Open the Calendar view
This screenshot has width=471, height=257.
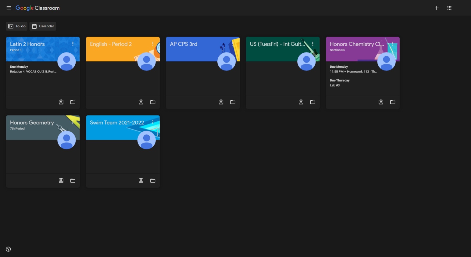43,26
